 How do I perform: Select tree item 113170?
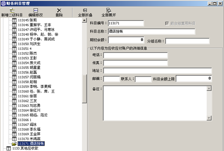coord(29,139)
